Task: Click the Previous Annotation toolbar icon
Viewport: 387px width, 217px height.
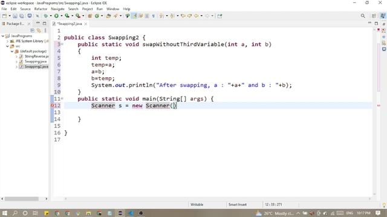Action: click(172, 16)
